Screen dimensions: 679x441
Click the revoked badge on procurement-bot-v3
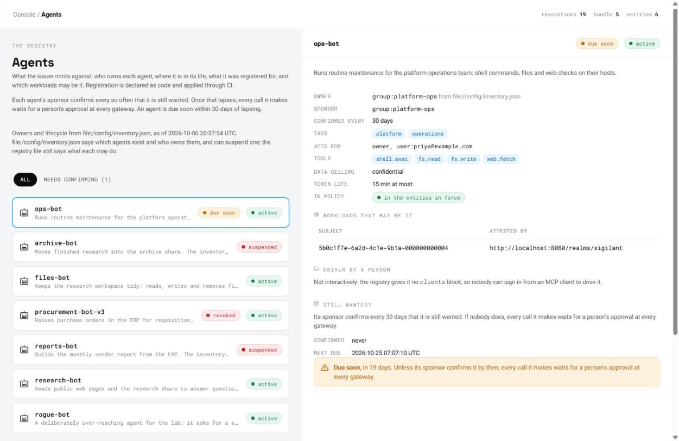click(221, 316)
